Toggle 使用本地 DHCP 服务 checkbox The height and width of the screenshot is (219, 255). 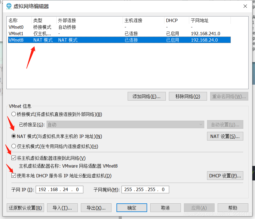[x=14, y=175]
